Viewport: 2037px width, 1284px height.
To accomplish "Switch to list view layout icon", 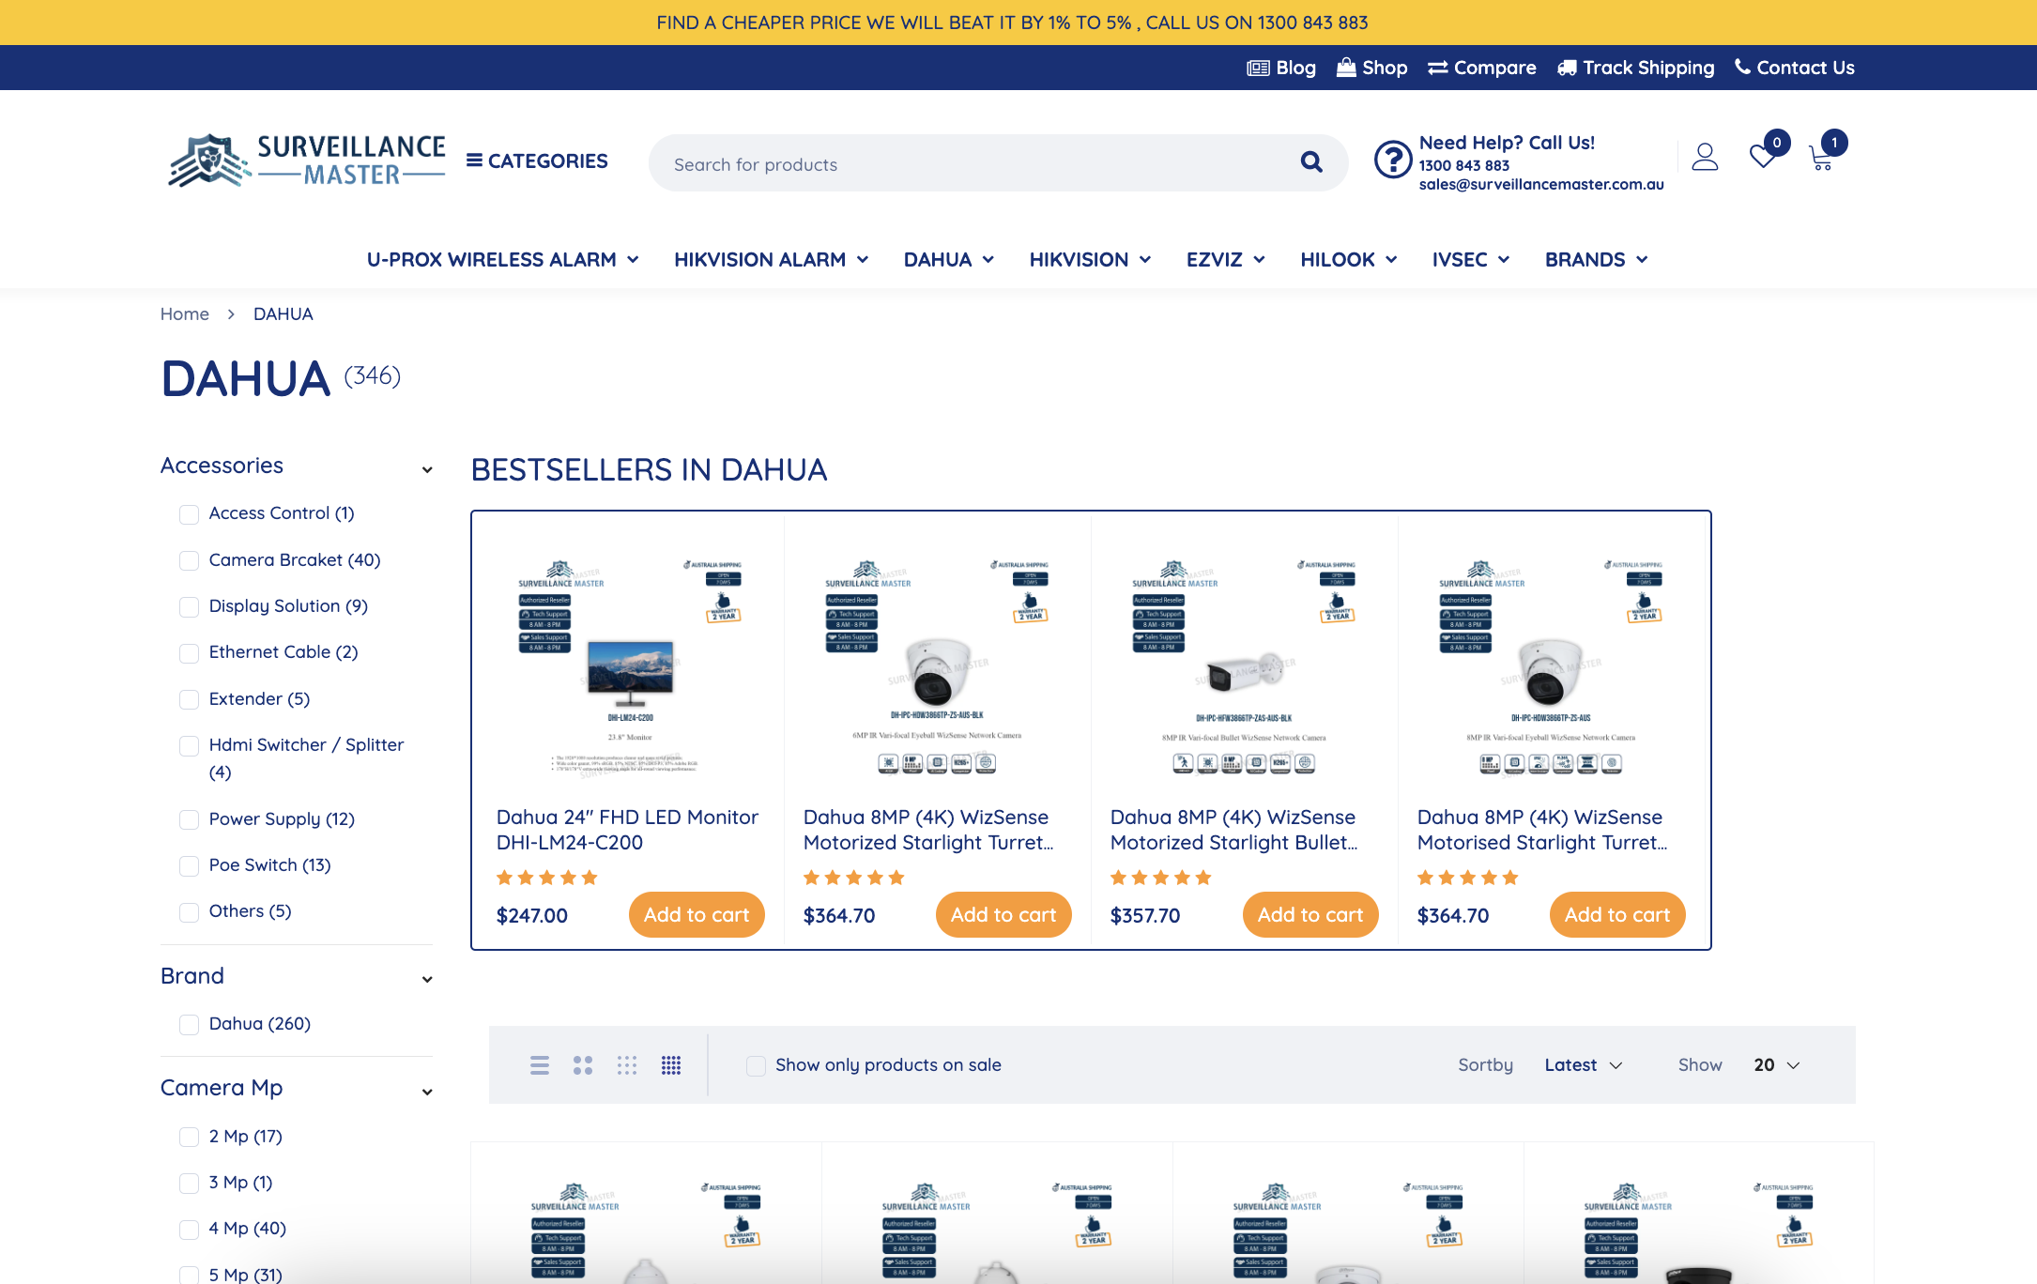I will tap(540, 1065).
